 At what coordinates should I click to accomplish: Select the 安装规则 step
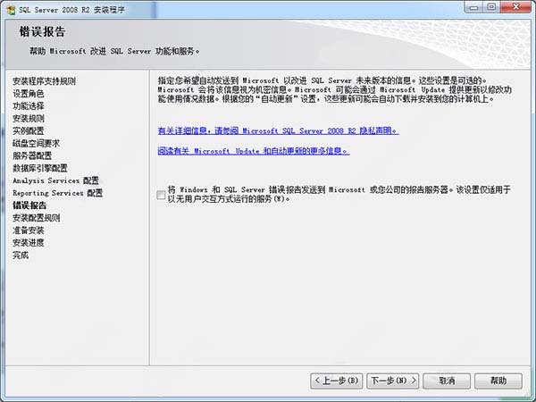pos(29,119)
